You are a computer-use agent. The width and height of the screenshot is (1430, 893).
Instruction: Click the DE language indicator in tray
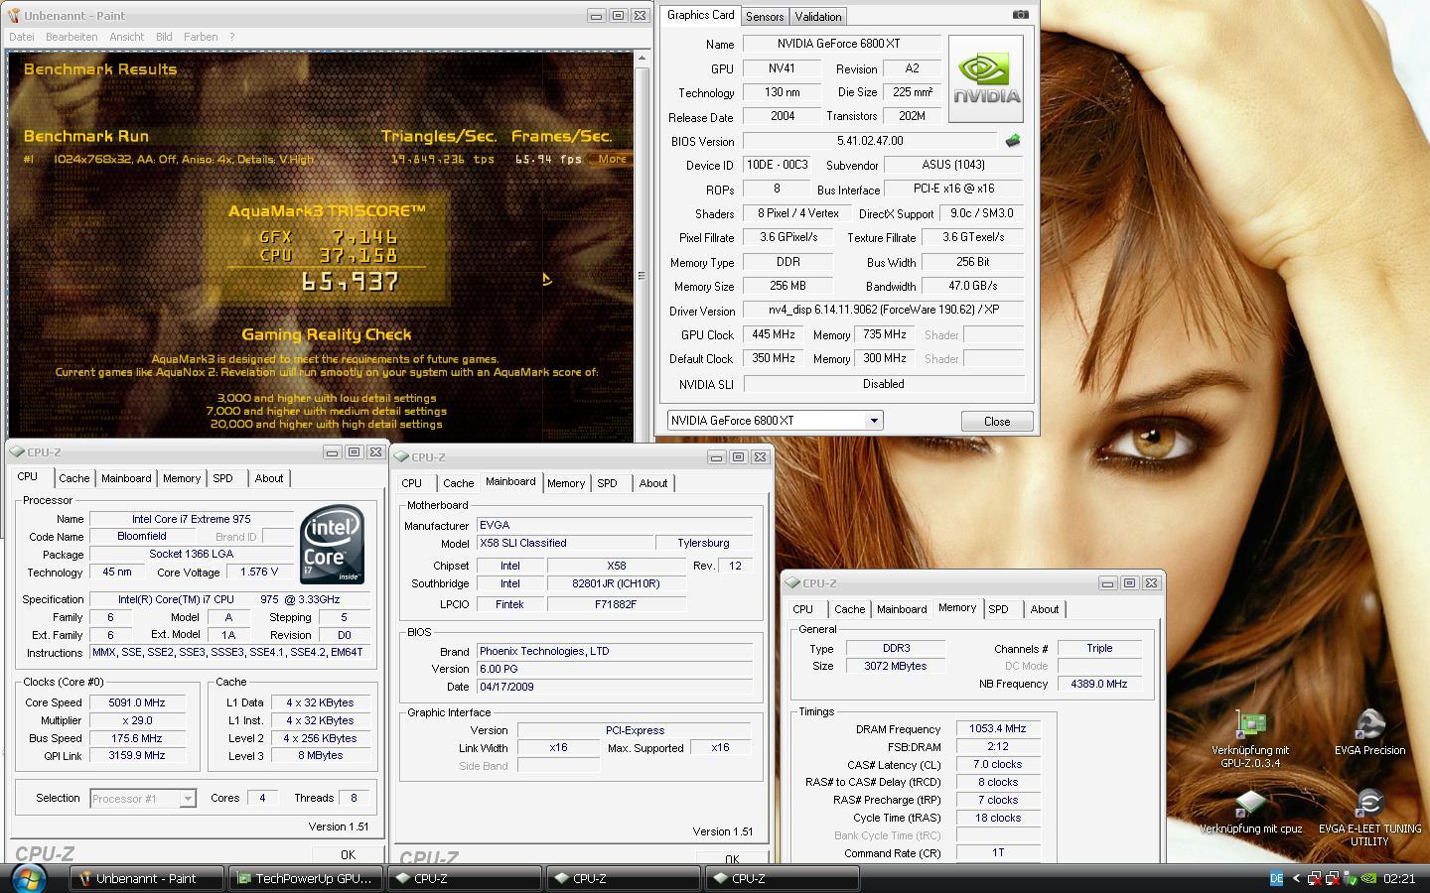tap(1277, 878)
